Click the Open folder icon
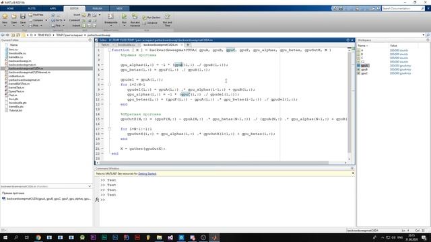This screenshot has height=242, width=431. [x=13, y=16]
